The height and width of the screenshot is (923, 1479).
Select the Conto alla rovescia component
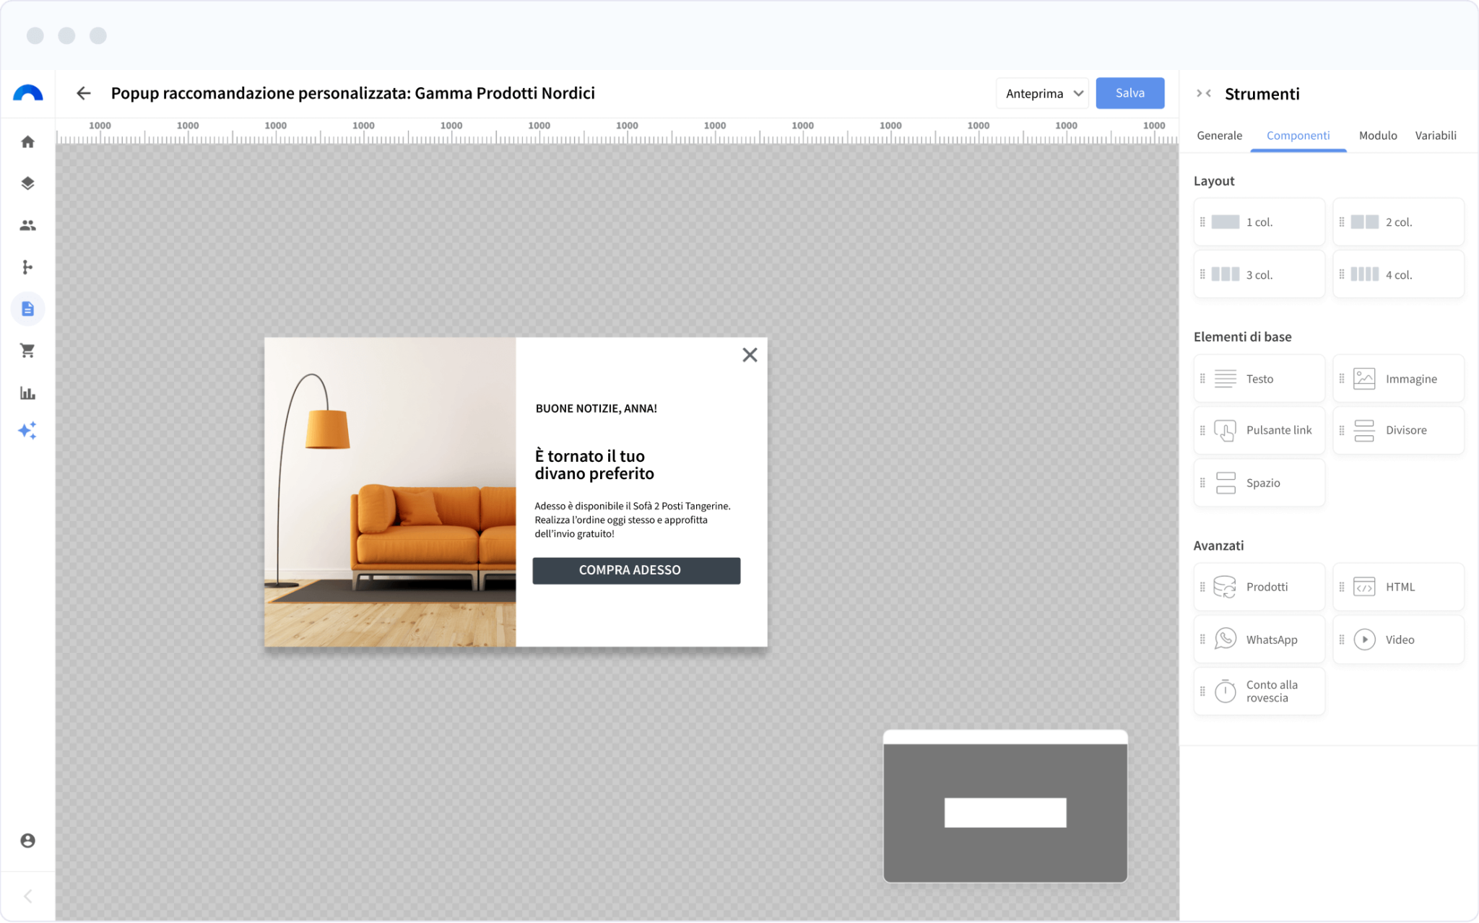click(1259, 691)
